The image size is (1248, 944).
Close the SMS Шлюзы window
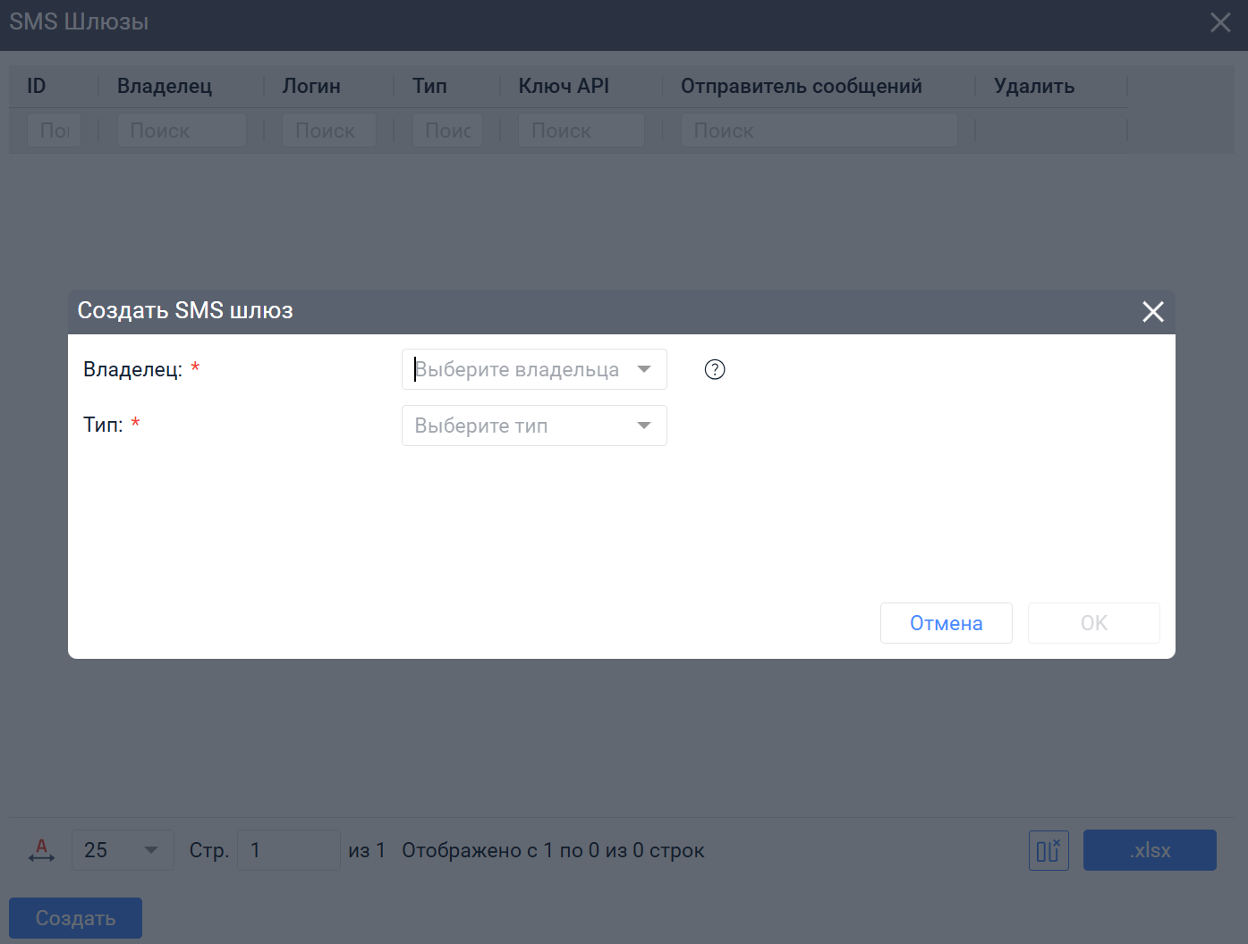[1220, 22]
